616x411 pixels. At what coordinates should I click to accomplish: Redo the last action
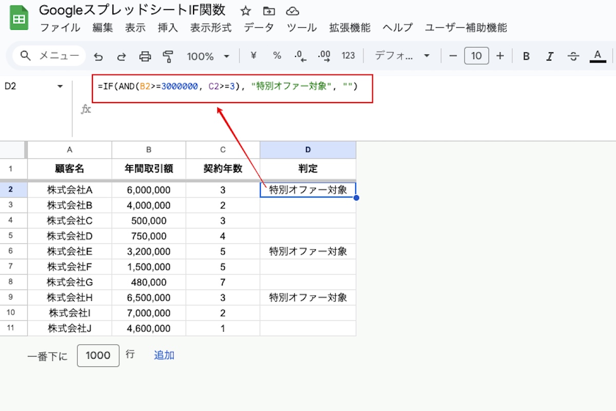122,56
